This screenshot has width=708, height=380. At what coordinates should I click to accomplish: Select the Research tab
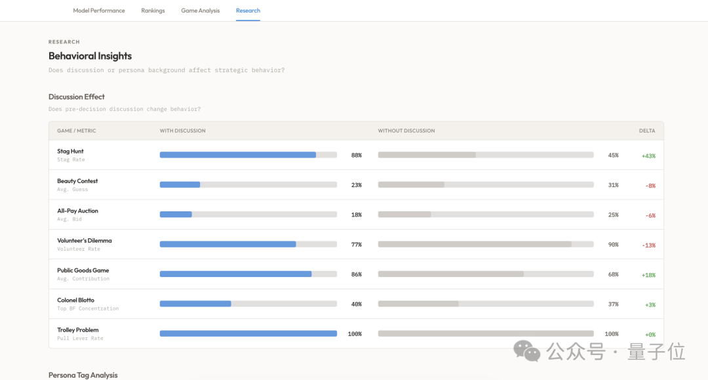point(248,11)
